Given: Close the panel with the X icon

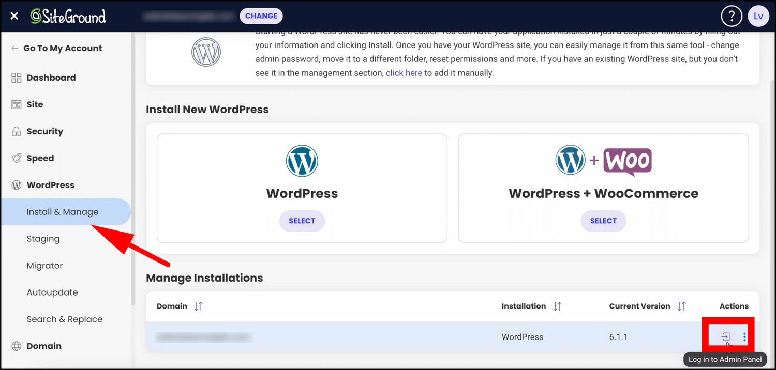Looking at the screenshot, I should [x=14, y=16].
